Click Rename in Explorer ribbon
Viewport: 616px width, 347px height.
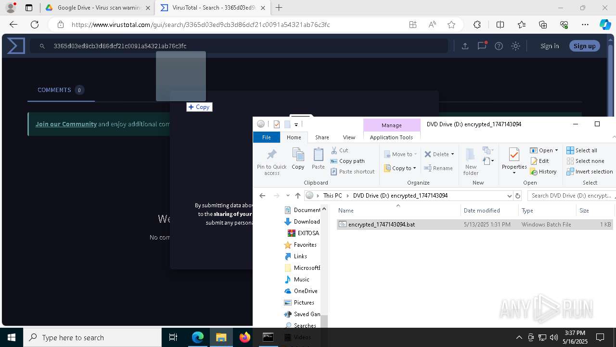(438, 168)
